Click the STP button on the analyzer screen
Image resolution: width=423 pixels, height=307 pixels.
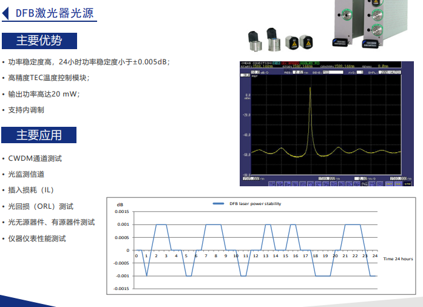[408, 183]
